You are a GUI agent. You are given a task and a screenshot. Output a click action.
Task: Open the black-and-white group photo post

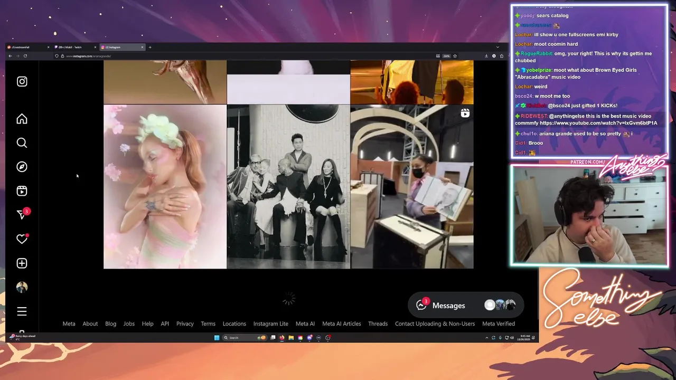click(x=288, y=187)
